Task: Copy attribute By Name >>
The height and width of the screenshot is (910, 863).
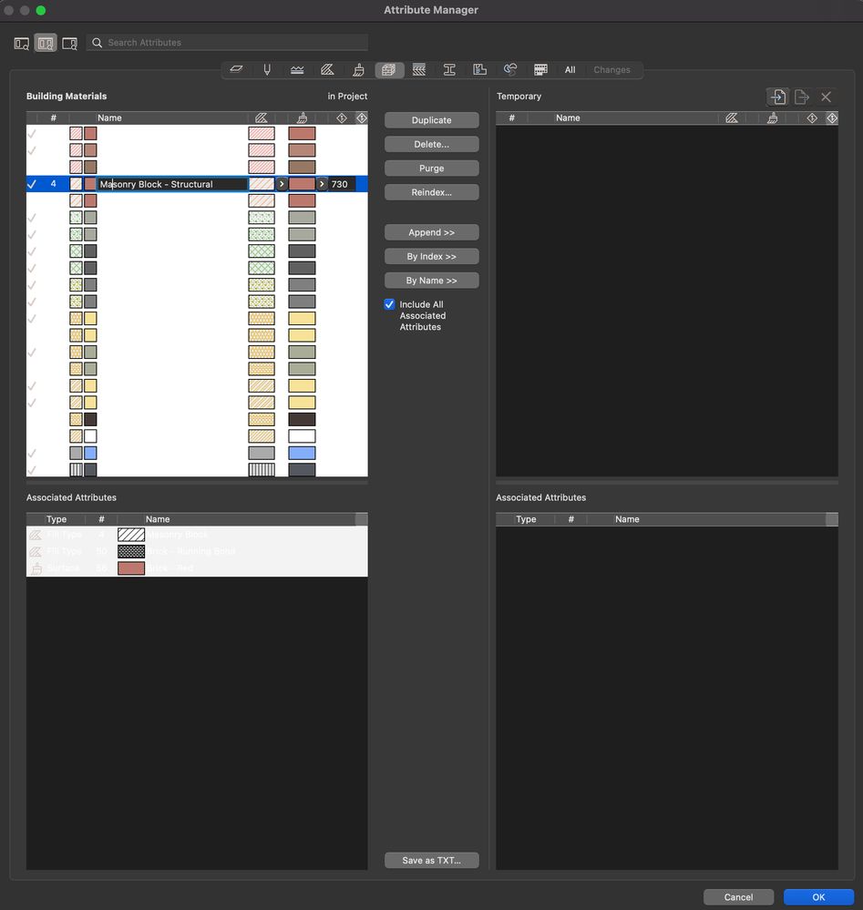Action: [432, 281]
